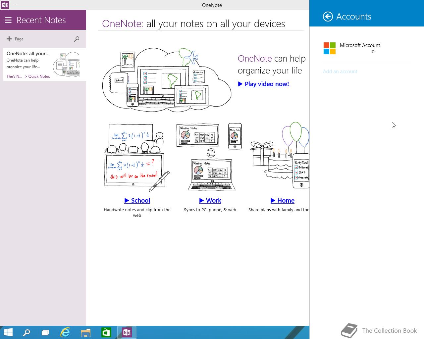The height and width of the screenshot is (339, 424).
Task: Click the Microsoft logo icon
Action: click(x=330, y=48)
